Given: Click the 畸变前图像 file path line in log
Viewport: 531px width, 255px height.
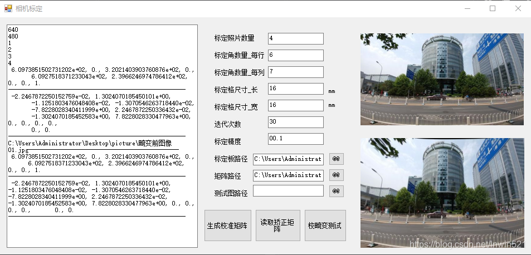Looking at the screenshot, I should pos(90,144).
